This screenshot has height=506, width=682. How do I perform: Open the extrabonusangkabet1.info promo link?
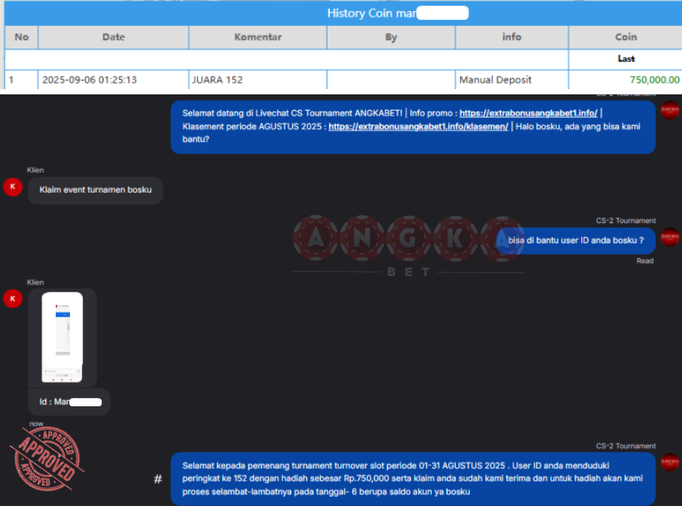[528, 113]
